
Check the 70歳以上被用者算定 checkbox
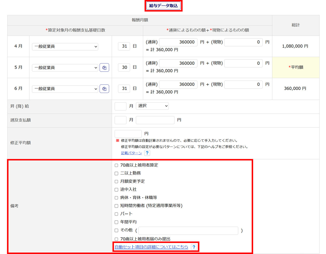click(116, 165)
